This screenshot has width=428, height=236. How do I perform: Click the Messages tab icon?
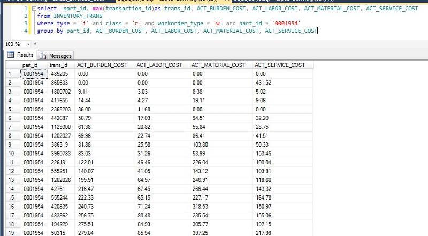coord(43,56)
